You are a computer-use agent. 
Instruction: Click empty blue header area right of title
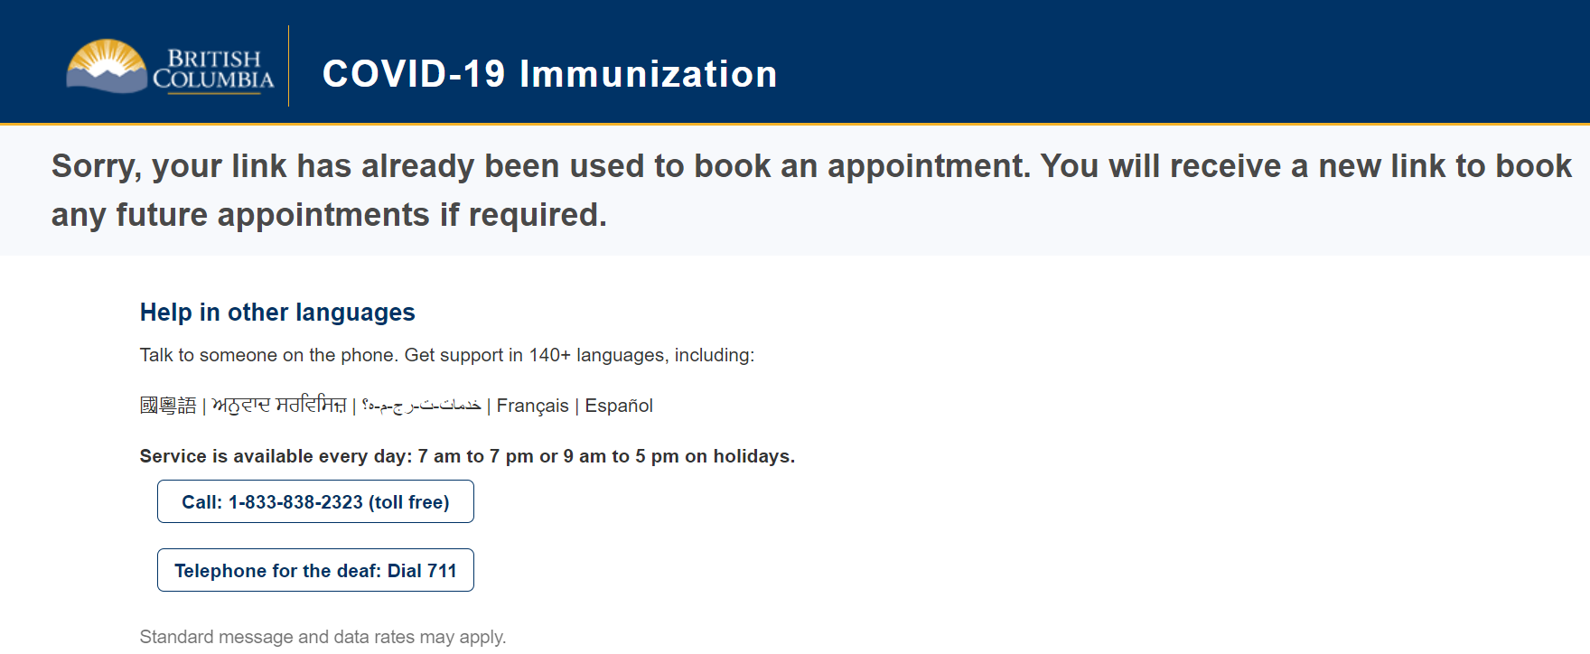(x=1174, y=63)
